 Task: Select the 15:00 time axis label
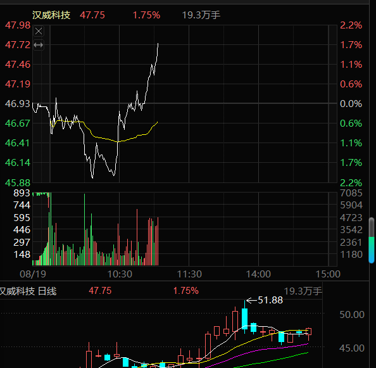(328, 274)
